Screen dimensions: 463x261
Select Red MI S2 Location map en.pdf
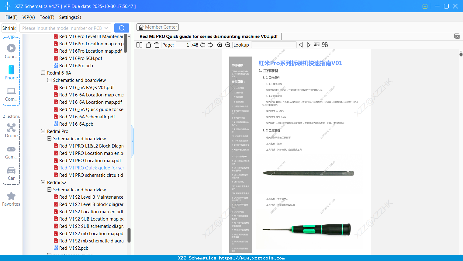tap(91, 212)
